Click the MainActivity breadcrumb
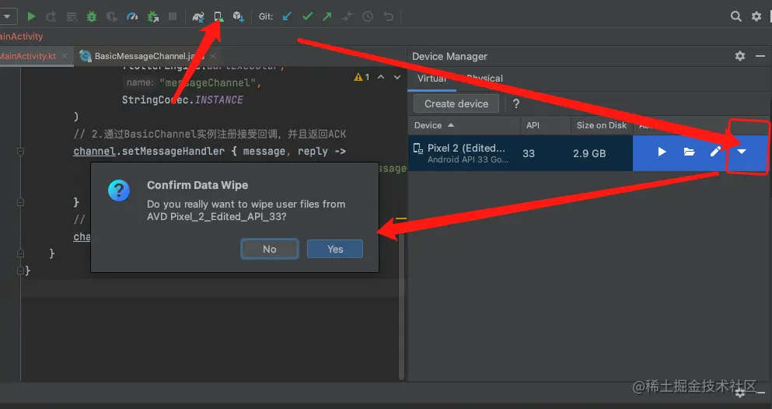 point(21,37)
